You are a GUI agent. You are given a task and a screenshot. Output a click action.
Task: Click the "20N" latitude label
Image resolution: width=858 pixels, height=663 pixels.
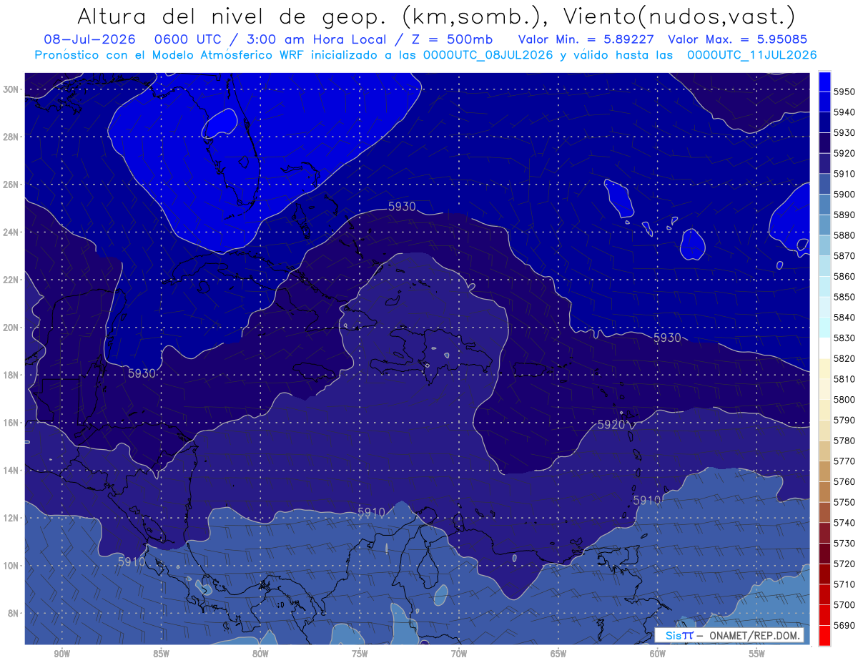[x=12, y=328]
